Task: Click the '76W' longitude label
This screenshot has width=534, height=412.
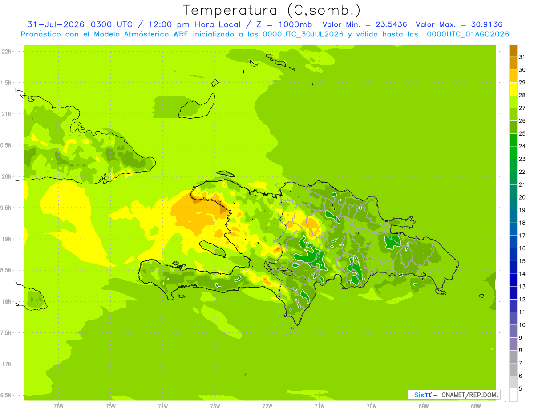Action: 58,406
